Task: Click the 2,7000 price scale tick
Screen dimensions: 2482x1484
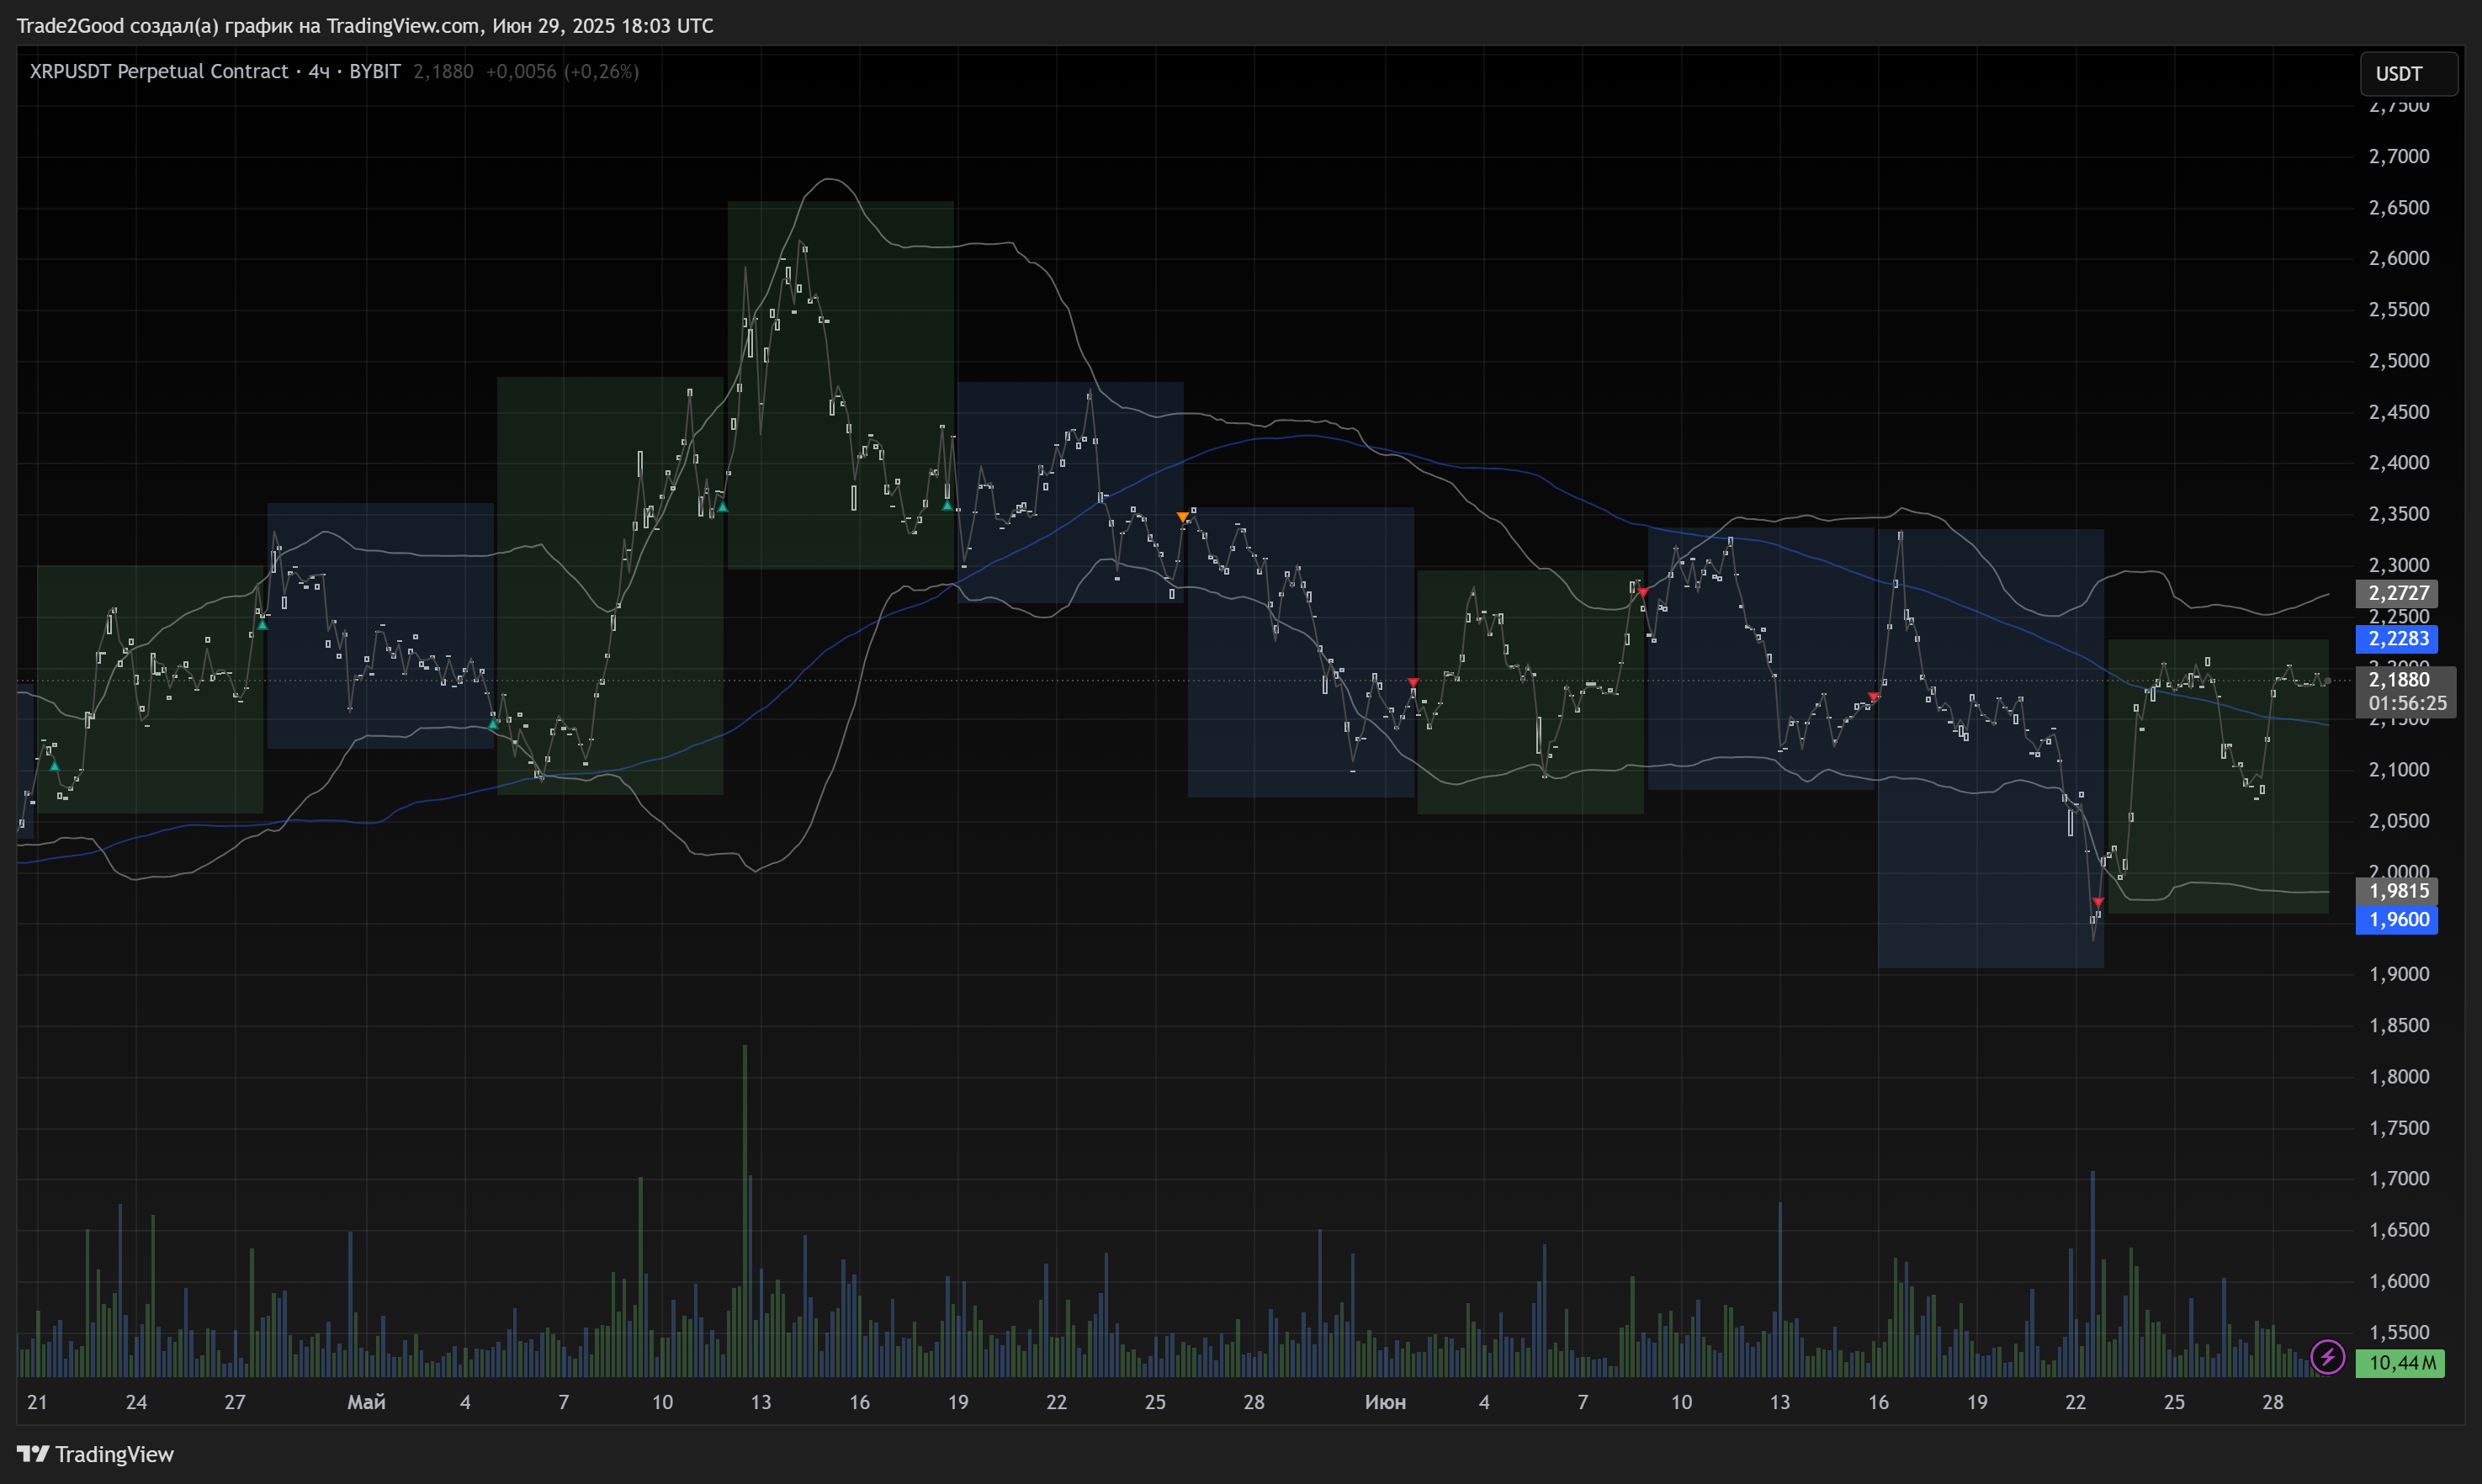Action: 2398,156
